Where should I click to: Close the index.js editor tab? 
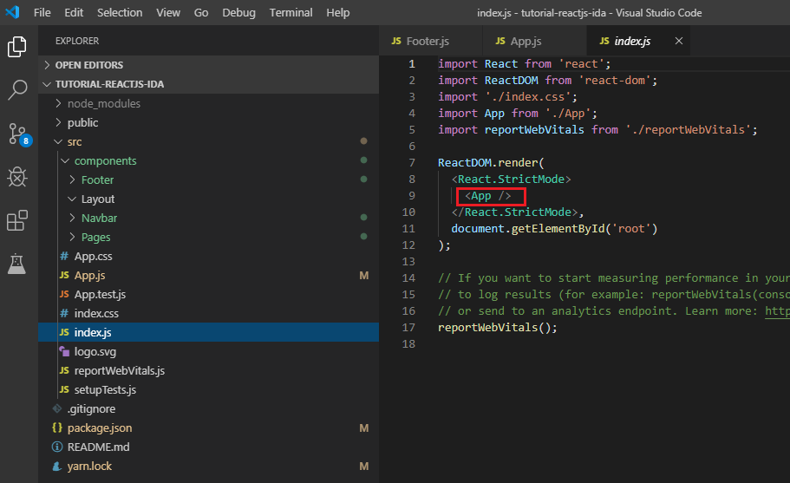679,41
